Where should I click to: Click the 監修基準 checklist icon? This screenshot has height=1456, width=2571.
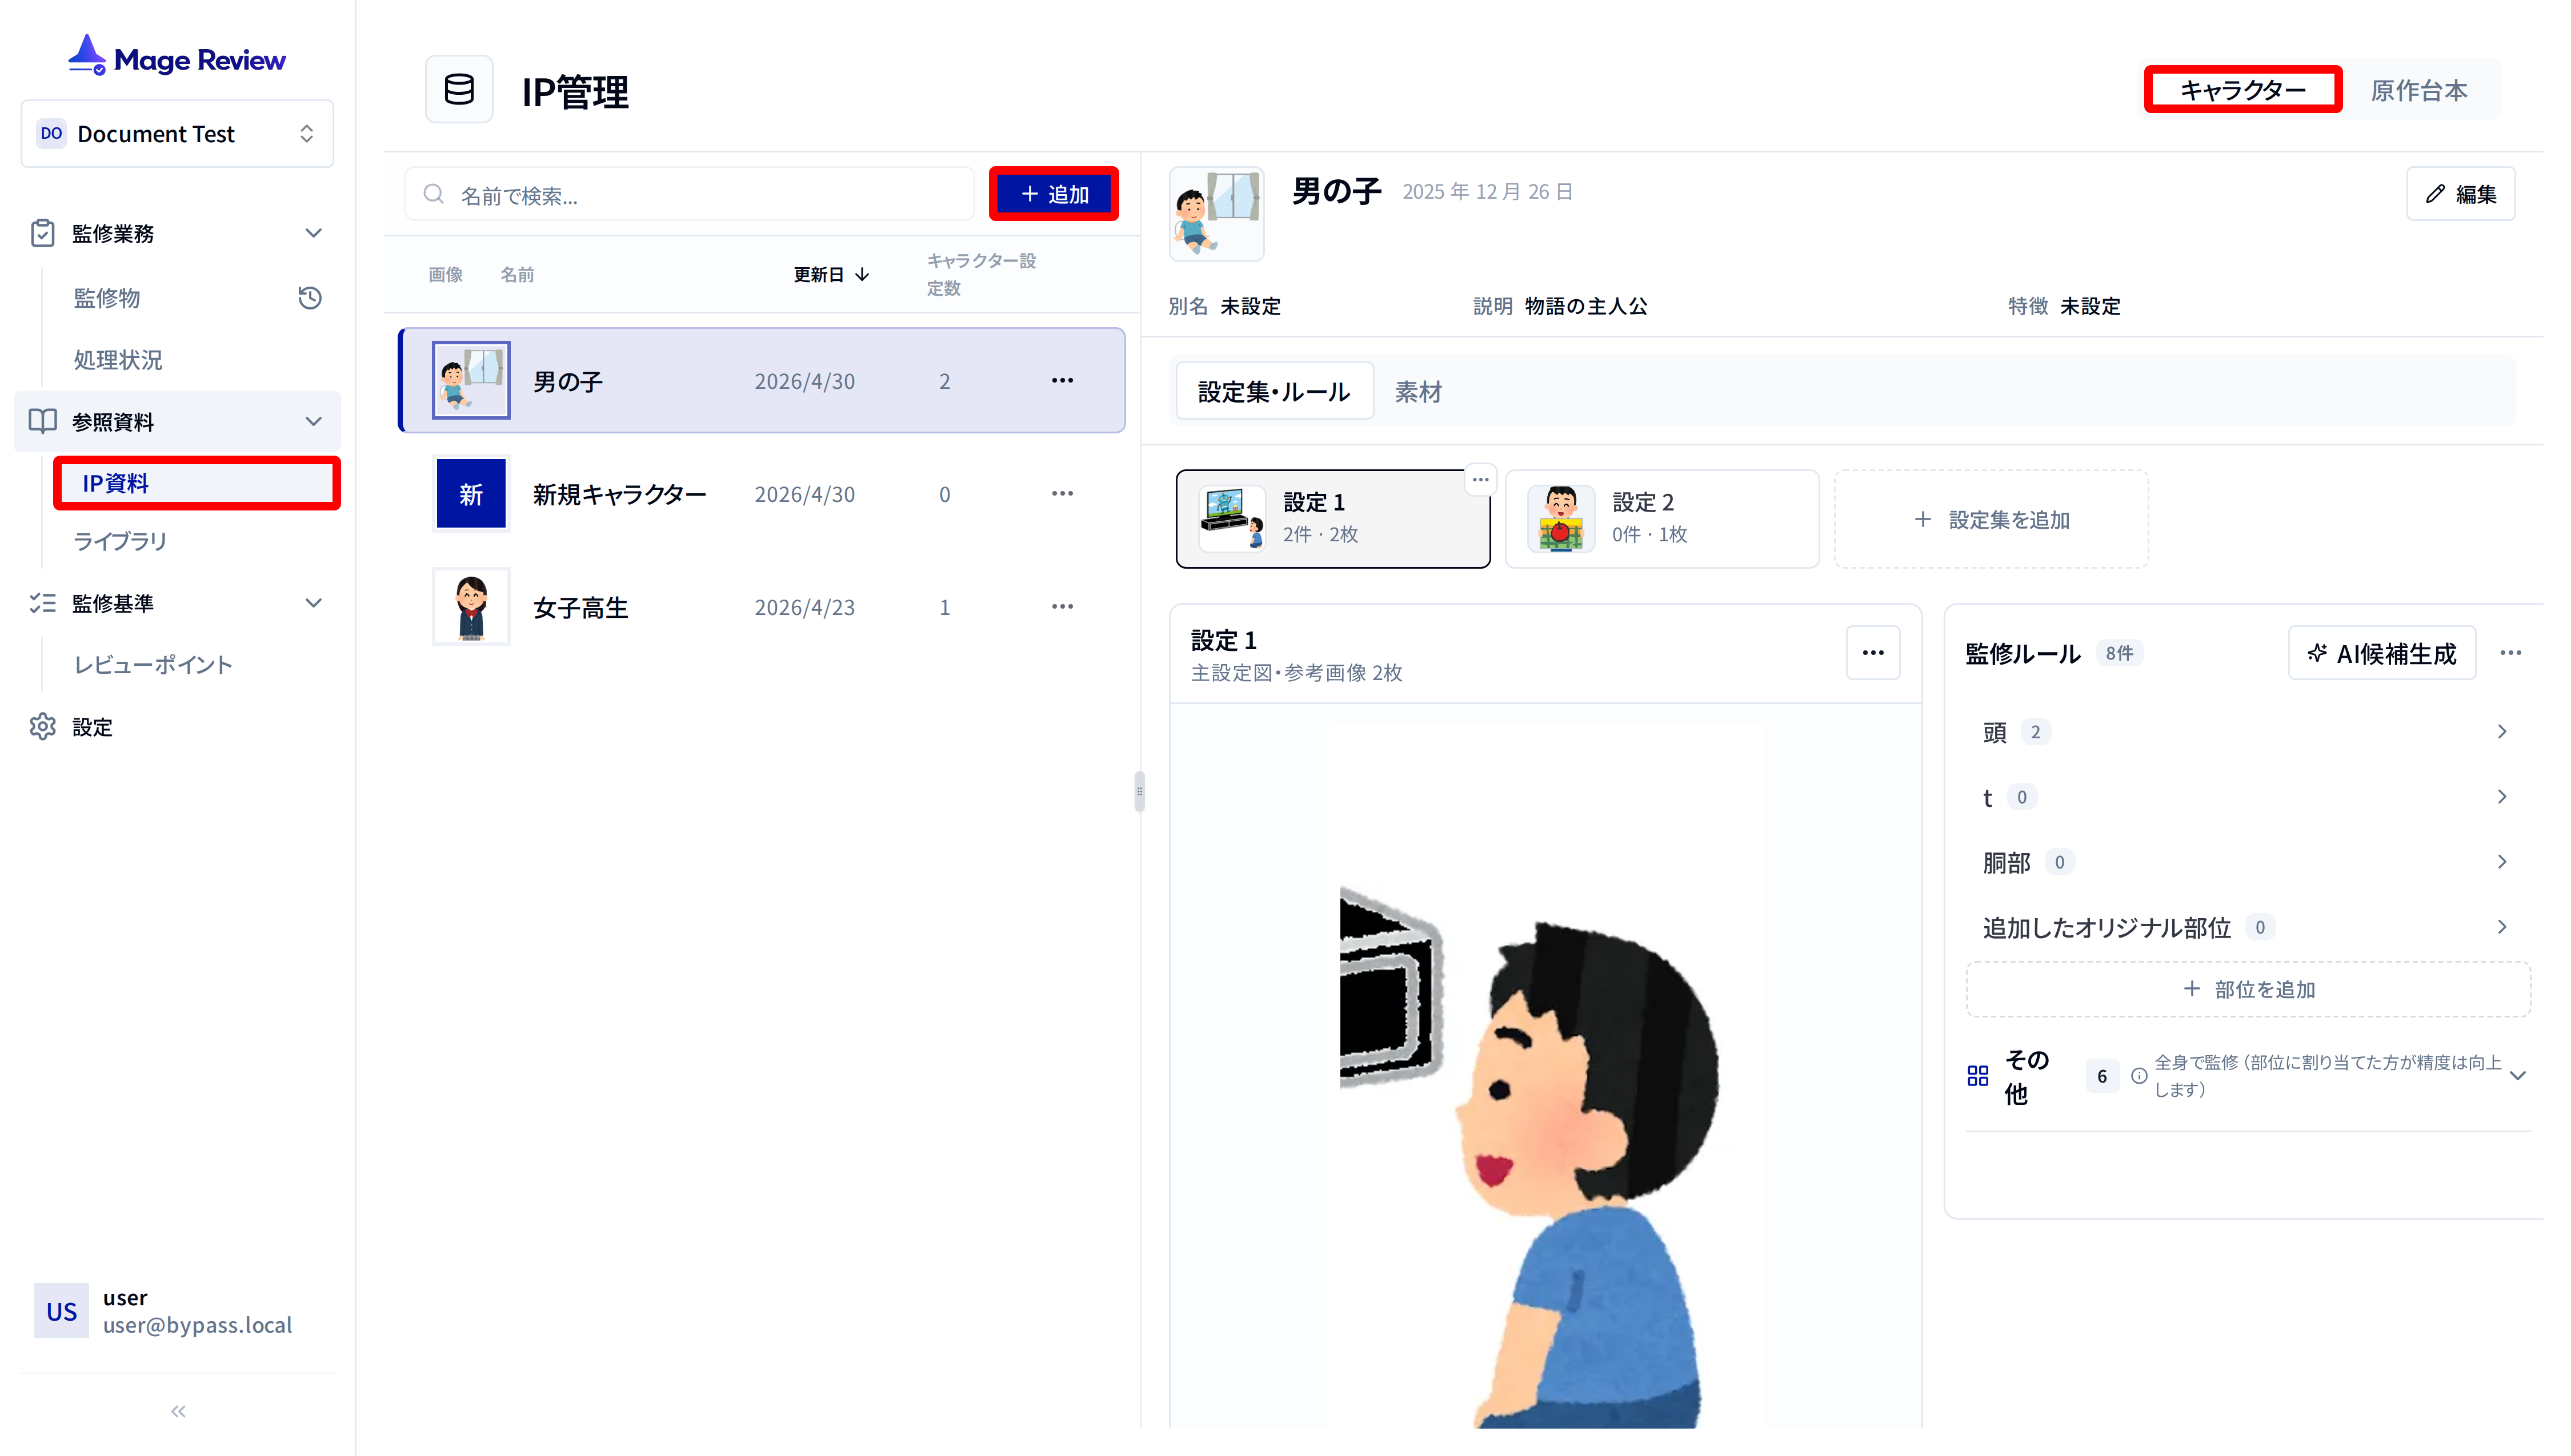42,603
